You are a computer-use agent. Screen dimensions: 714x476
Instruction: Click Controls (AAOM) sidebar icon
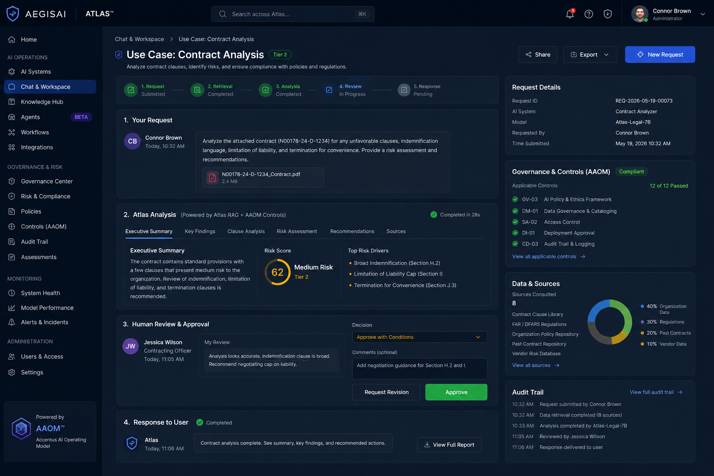click(x=12, y=226)
